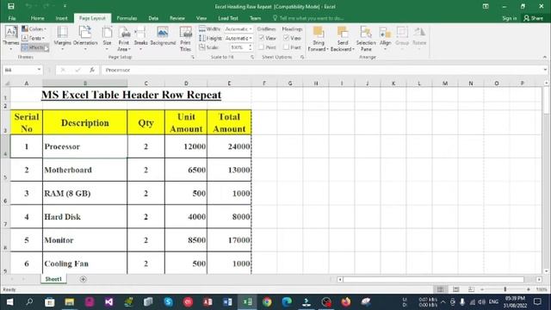Image resolution: width=551 pixels, height=310 pixels.
Task: Open the Themes gallery
Action: coord(10,37)
